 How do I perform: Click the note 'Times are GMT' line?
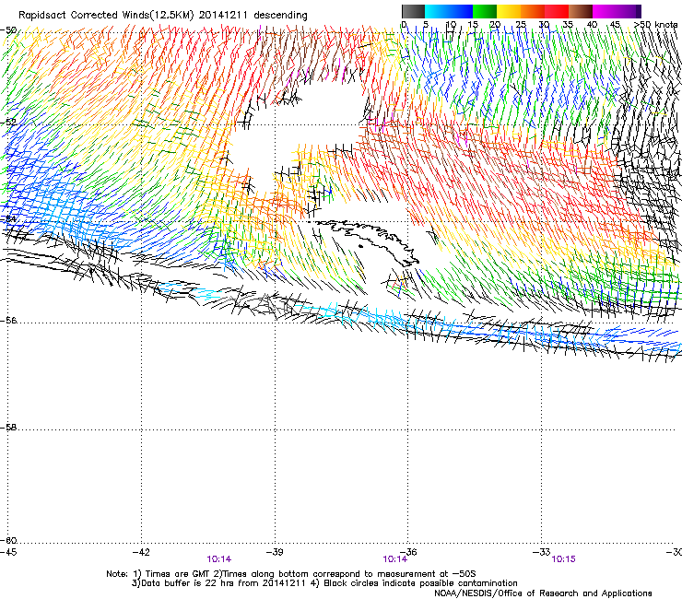(x=290, y=574)
